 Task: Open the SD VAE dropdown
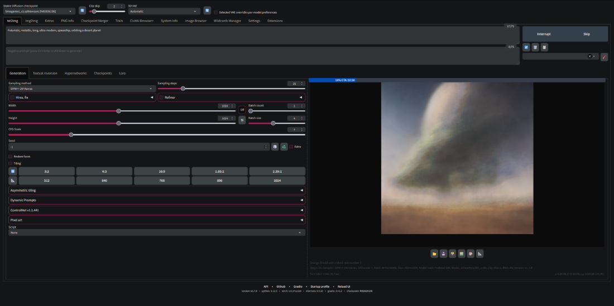[165, 11]
